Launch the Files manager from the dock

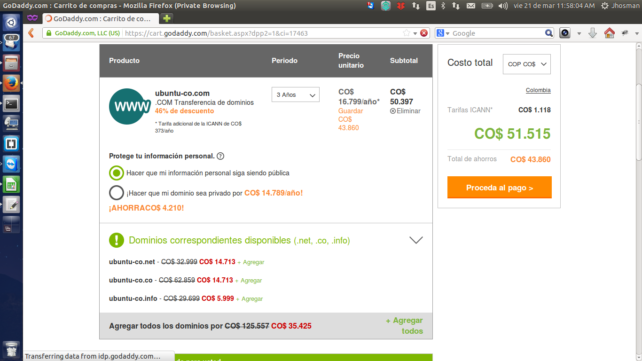11,63
